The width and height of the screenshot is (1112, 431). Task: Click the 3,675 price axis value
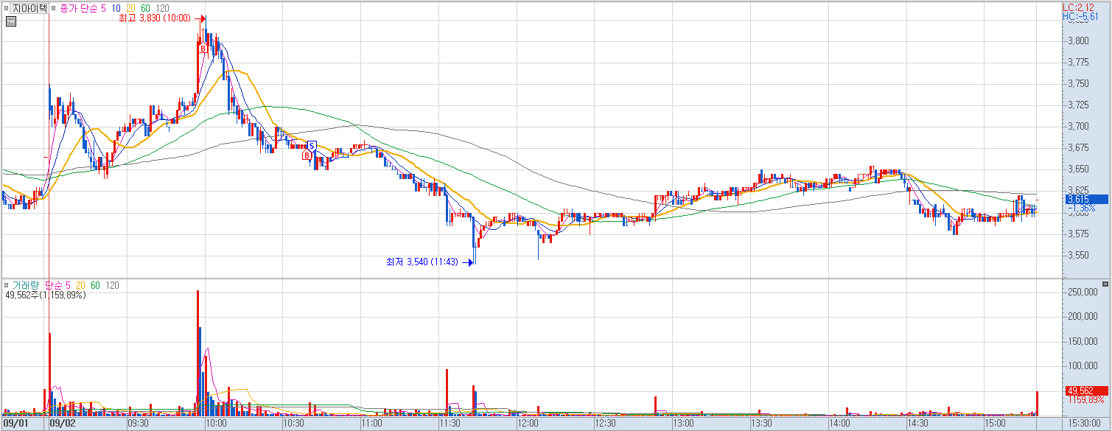point(1079,147)
